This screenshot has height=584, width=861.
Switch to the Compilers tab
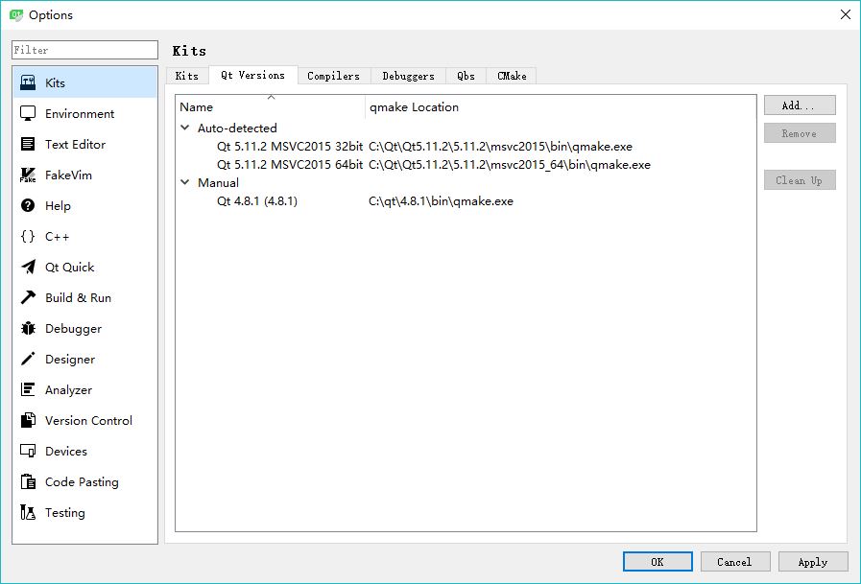click(333, 75)
